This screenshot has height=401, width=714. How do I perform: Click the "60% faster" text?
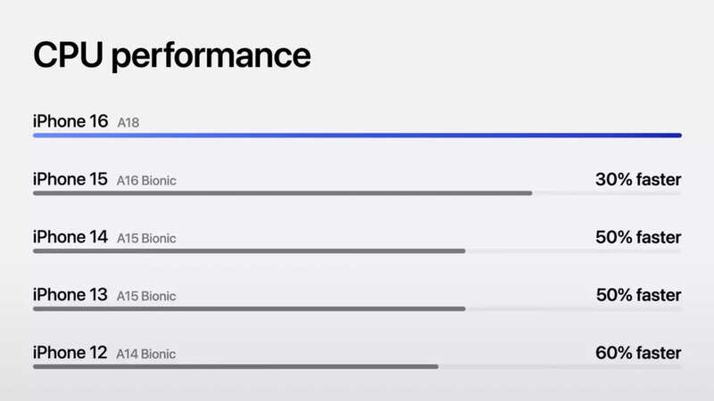[x=638, y=352]
